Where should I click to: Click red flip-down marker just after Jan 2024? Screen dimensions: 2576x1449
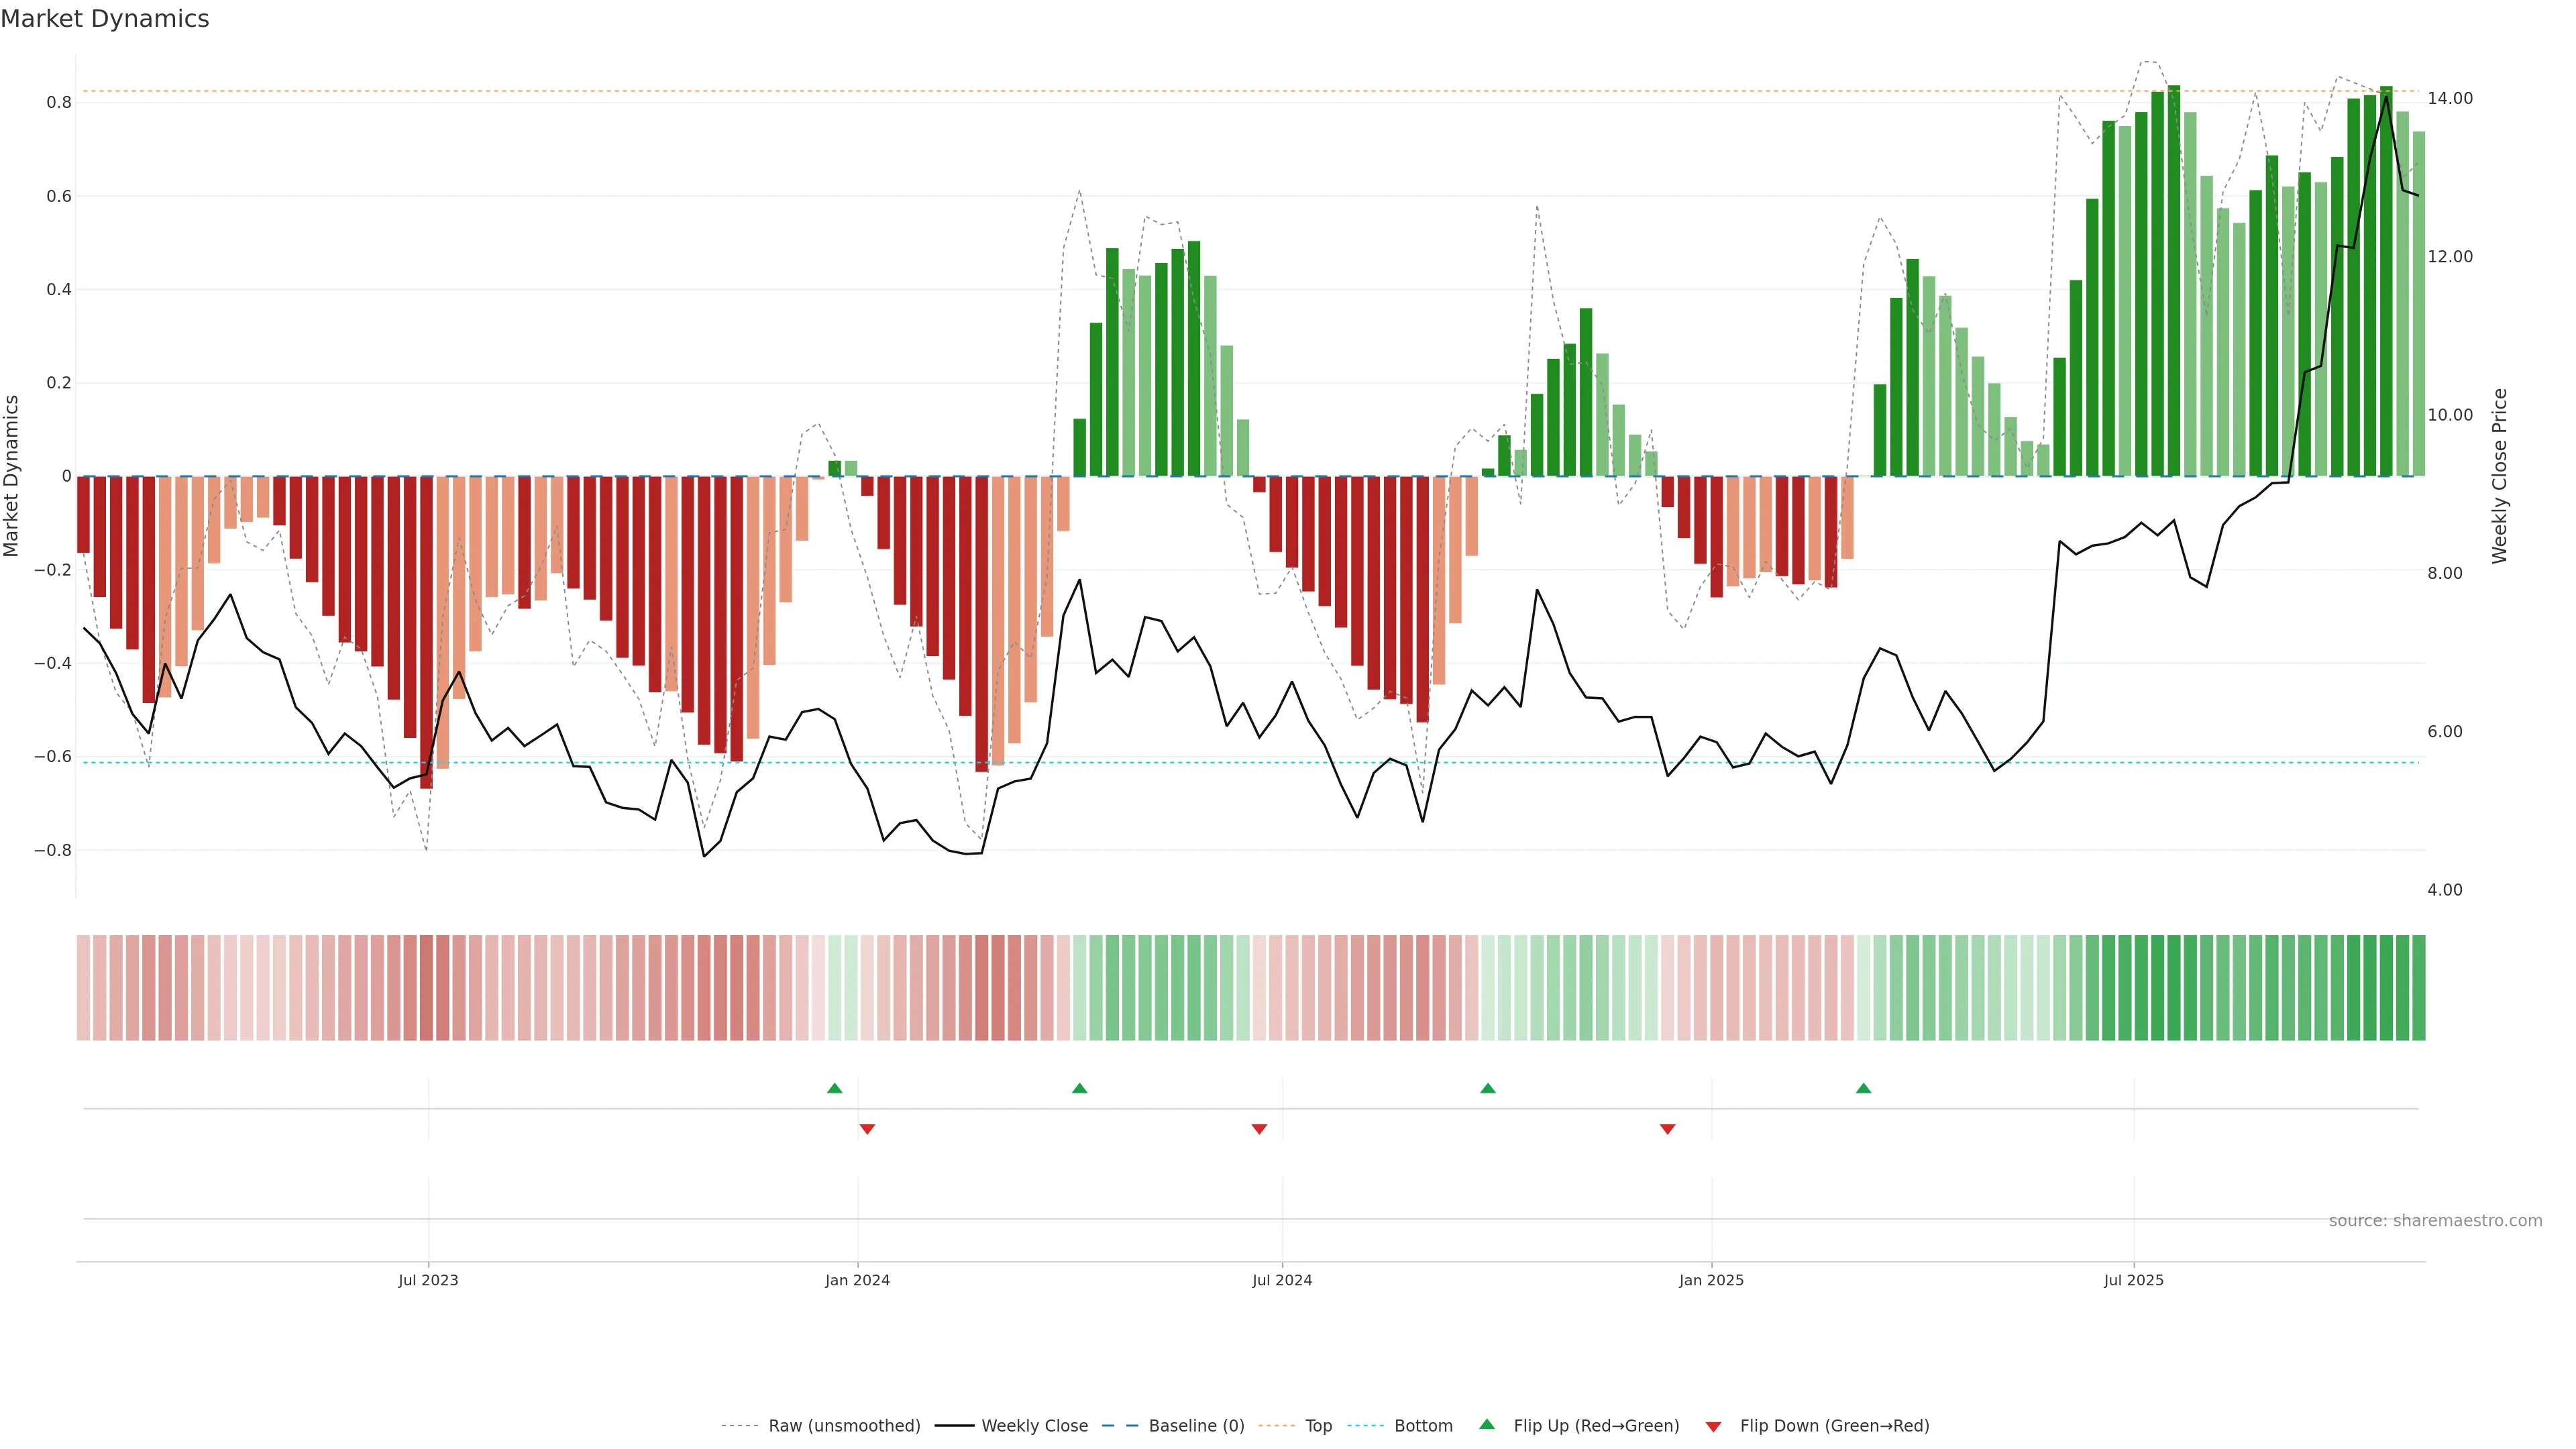click(x=867, y=1129)
